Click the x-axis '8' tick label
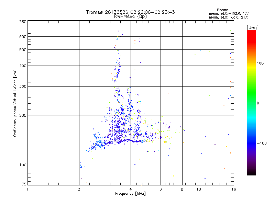Screen dimensions: 275x206 pos(182,189)
